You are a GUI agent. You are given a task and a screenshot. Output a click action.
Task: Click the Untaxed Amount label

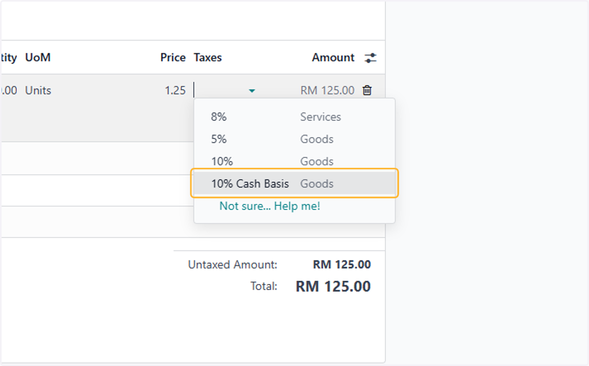[x=233, y=265]
